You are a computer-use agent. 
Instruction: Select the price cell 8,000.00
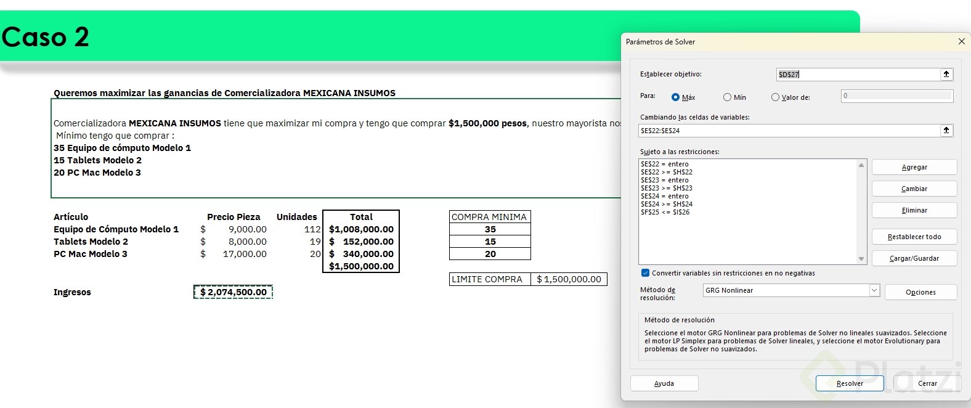[x=234, y=242]
